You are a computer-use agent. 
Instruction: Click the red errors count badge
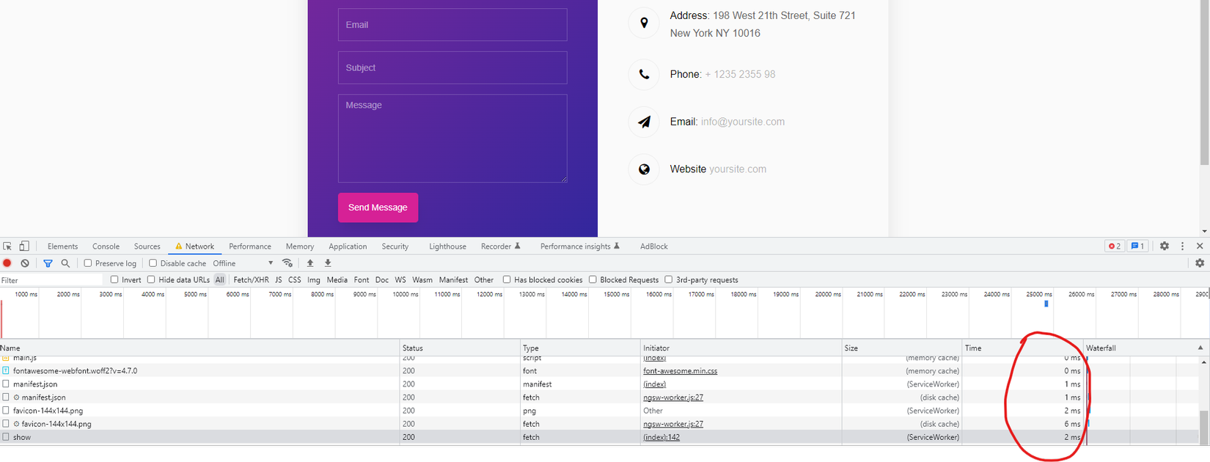click(x=1114, y=246)
